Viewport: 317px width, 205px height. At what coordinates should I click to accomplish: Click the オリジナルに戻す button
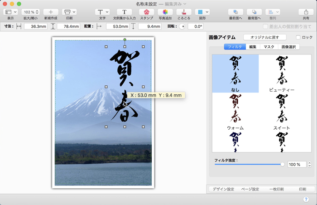click(x=265, y=37)
